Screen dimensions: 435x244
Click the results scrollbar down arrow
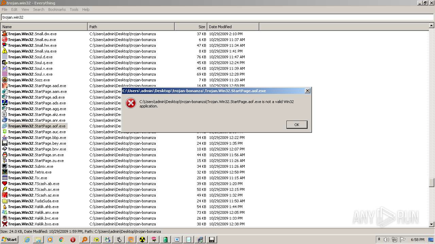coord(432,224)
